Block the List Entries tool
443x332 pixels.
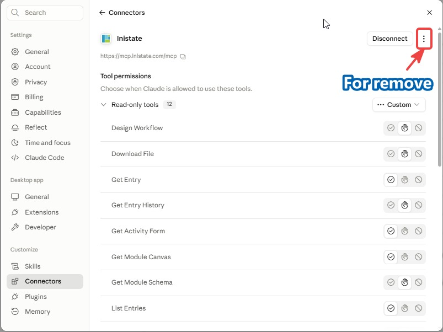418,308
